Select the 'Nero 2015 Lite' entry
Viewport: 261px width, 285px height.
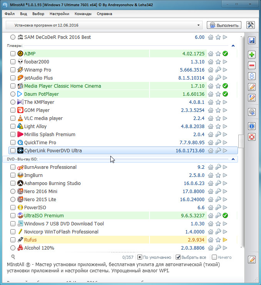pyautogui.click(x=40, y=199)
